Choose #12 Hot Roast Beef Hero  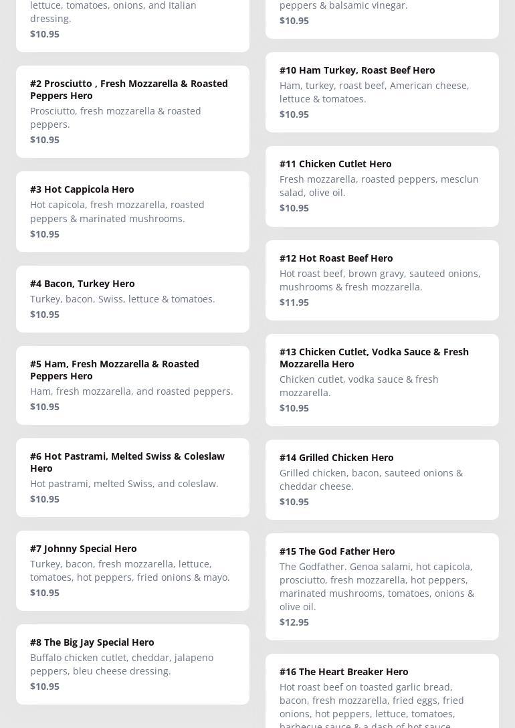336,258
